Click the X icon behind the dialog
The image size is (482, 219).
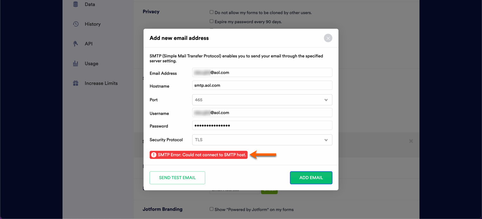(411, 141)
